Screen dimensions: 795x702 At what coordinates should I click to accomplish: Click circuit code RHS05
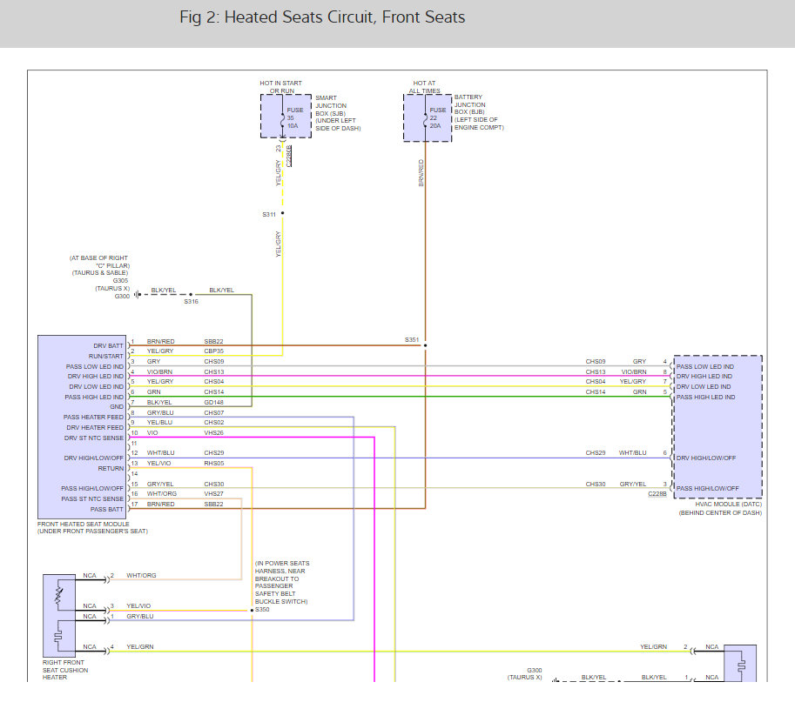(x=214, y=463)
